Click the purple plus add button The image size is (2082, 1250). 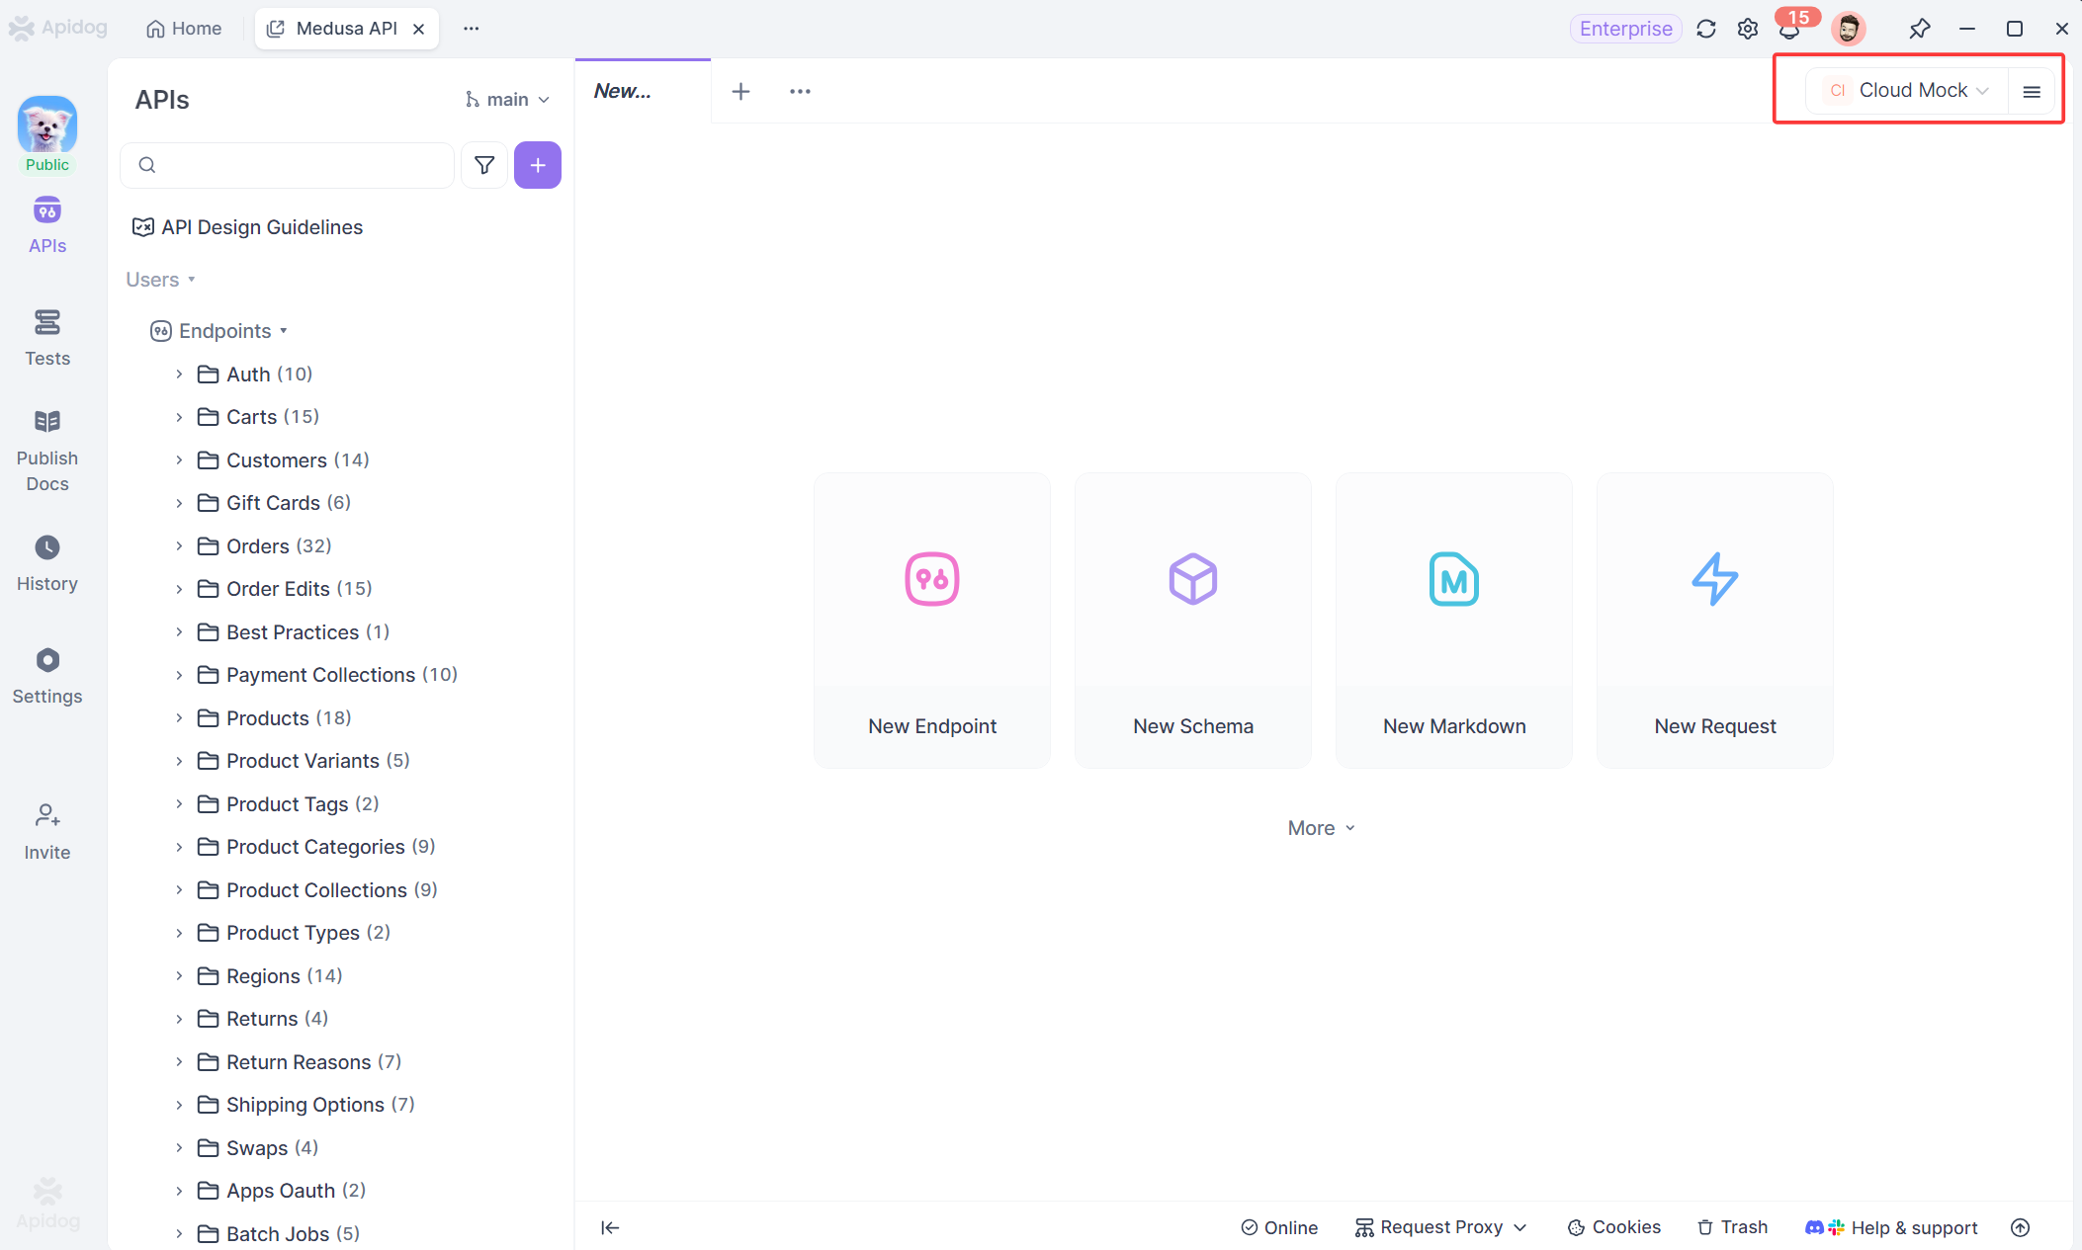click(x=537, y=165)
